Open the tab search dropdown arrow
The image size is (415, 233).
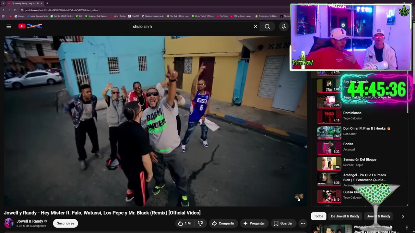[x=3, y=3]
